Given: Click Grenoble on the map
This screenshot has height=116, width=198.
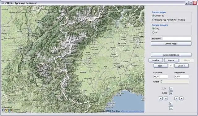Looking at the screenshot, I should [25, 53].
